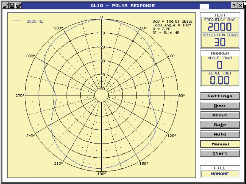Click the 0dB = 106.81 dBspl readout
The height and width of the screenshot is (184, 246).
(173, 21)
